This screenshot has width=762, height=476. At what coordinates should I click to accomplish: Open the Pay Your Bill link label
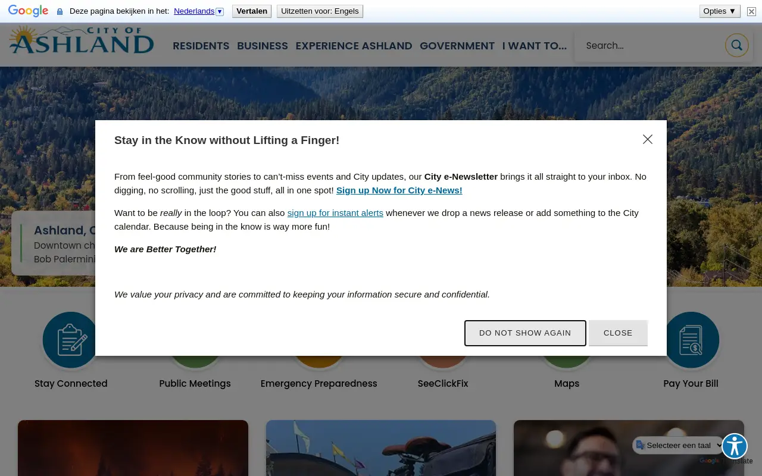pyautogui.click(x=691, y=384)
